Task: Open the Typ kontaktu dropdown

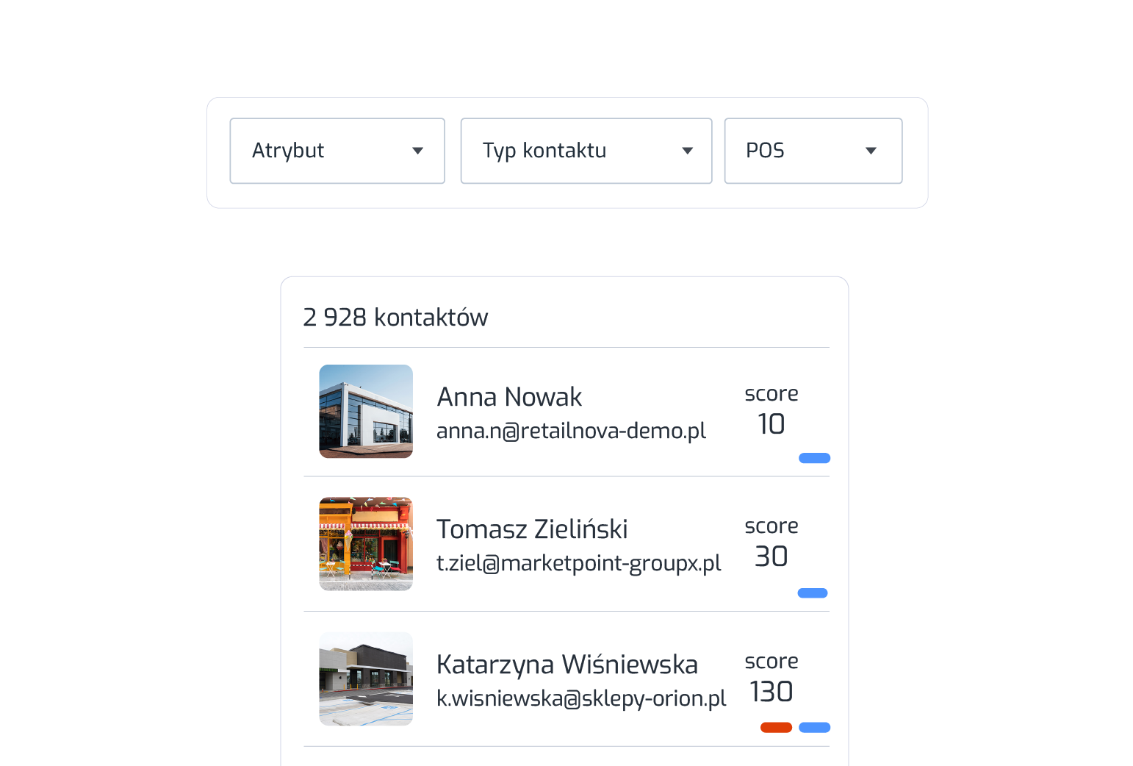Action: (x=586, y=151)
